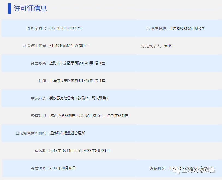The height and width of the screenshot is (180, 222).
Task: Select the expiry date 2022年08月21日
Action: tap(98, 150)
